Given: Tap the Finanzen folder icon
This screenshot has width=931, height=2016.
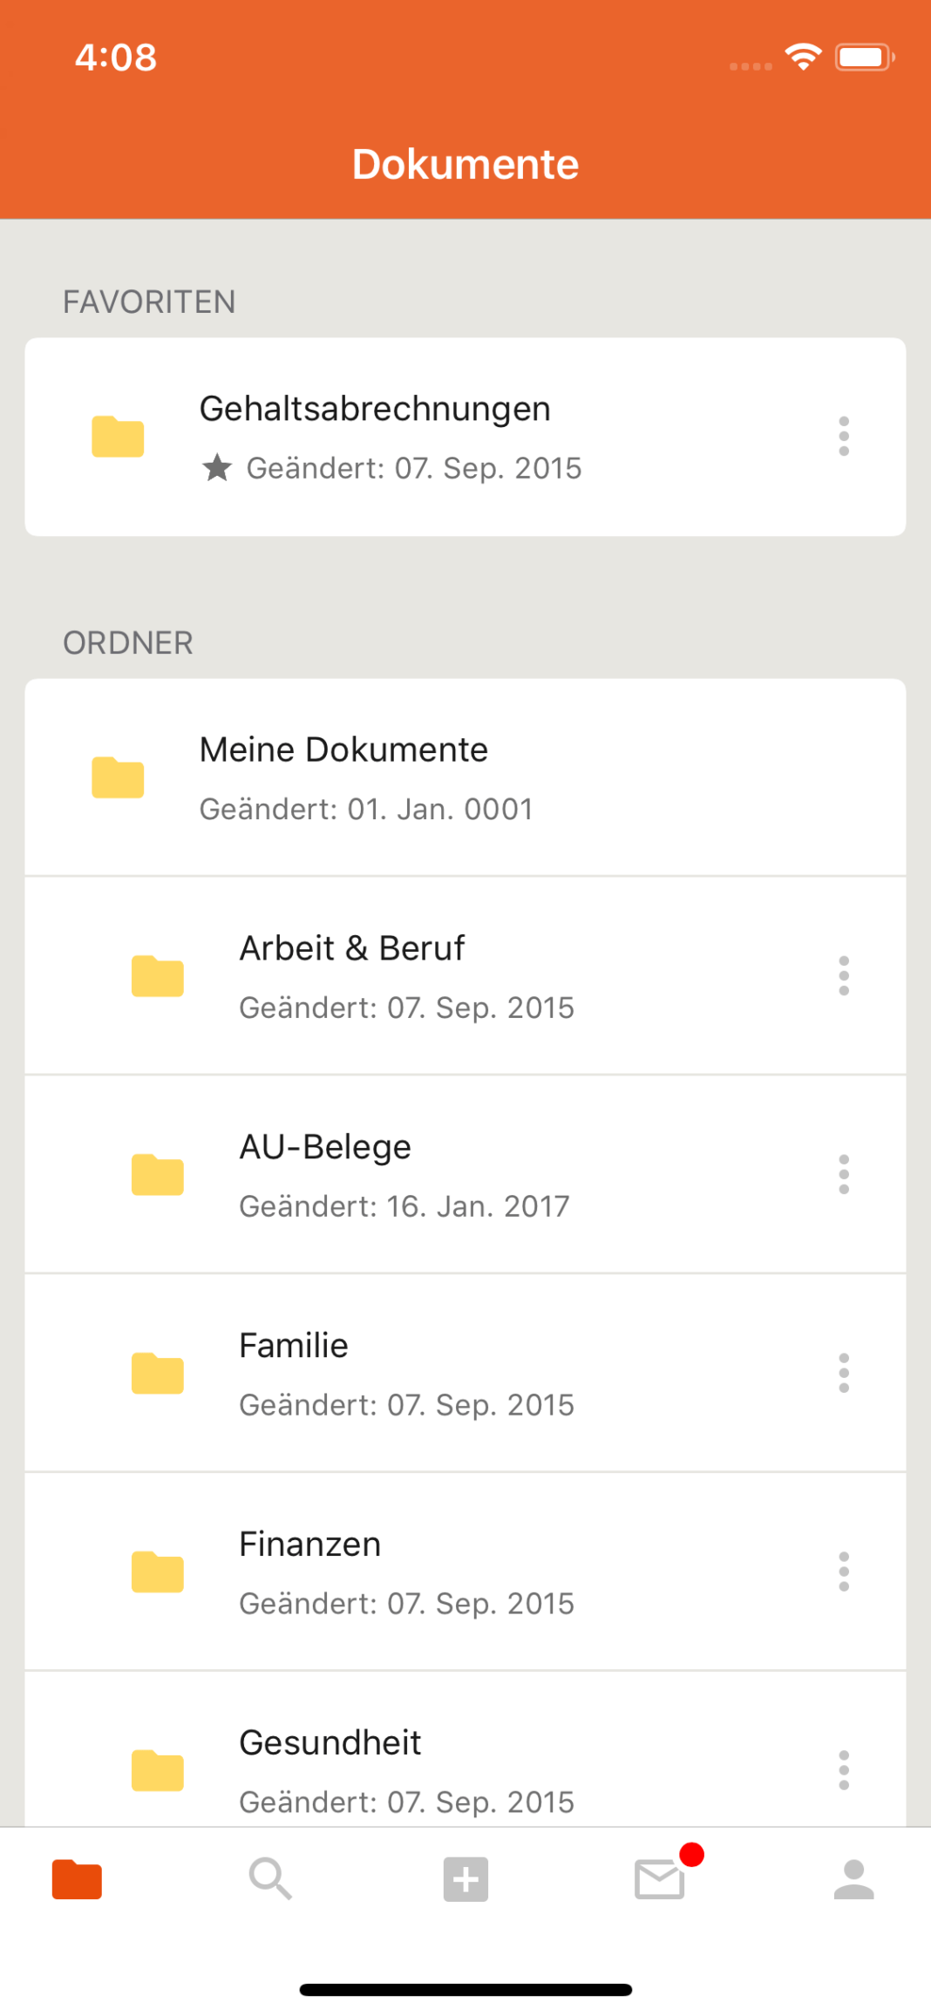Looking at the screenshot, I should point(158,1572).
